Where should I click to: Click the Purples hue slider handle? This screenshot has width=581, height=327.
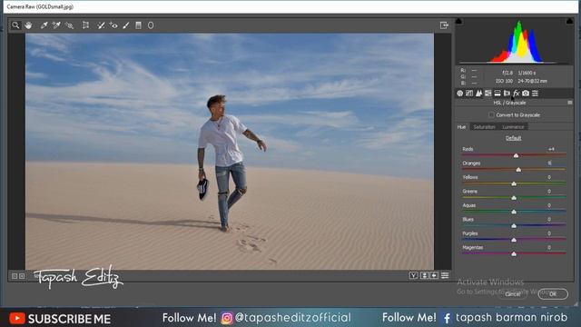click(x=514, y=240)
